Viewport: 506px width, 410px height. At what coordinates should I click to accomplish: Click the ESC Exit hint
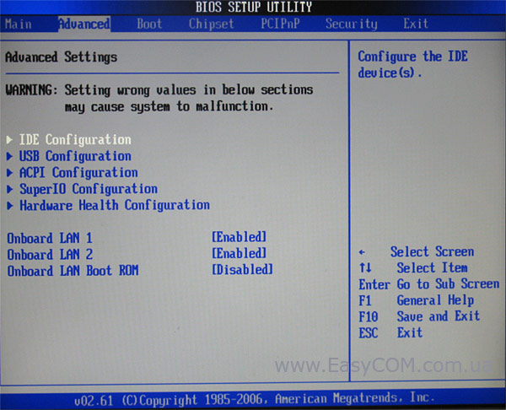point(390,332)
